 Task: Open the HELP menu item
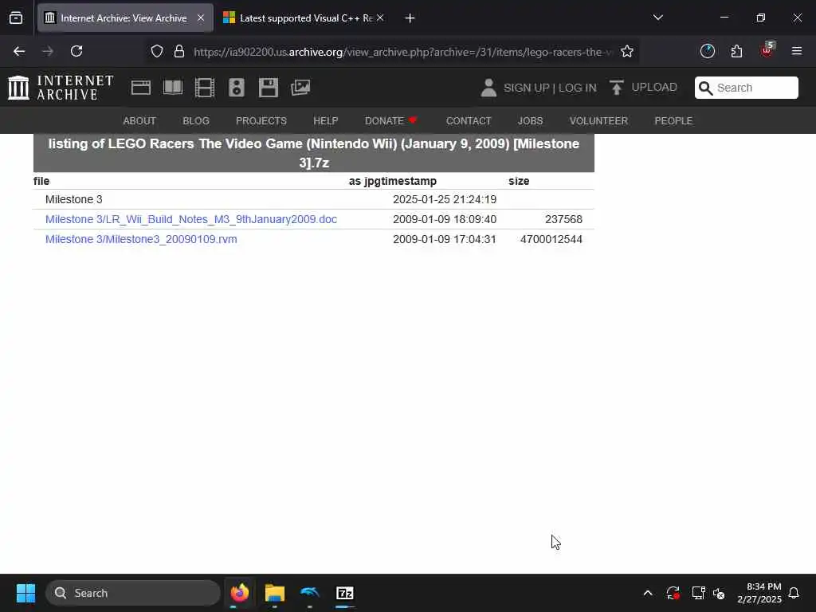click(x=326, y=121)
